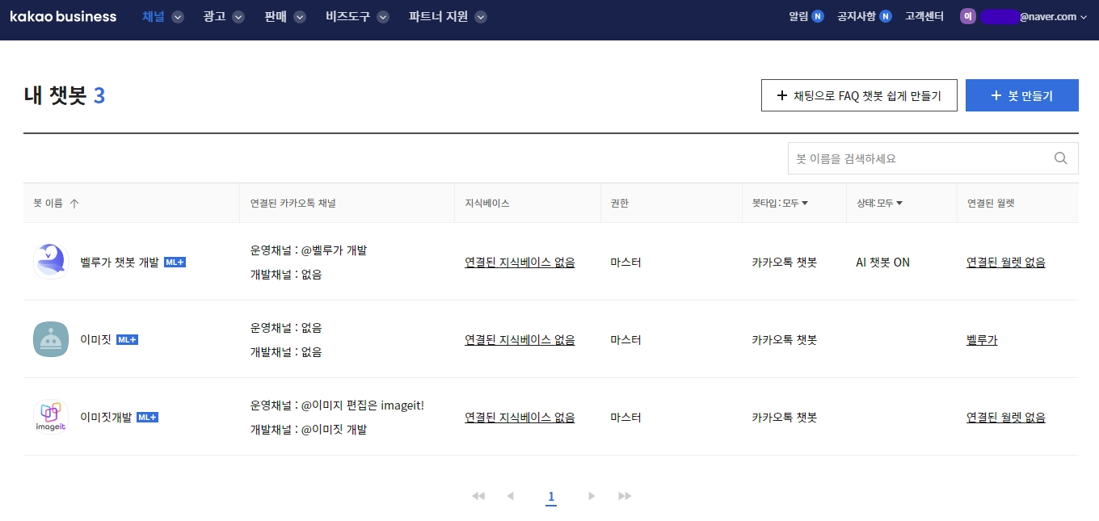This screenshot has width=1099, height=521.
Task: Open the 이미짓개발 bot
Action: pyautogui.click(x=106, y=418)
